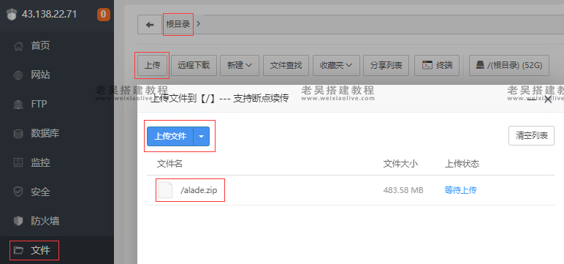This screenshot has width=564, height=264.
Task: Open the FTP sidebar item
Action: (57, 104)
